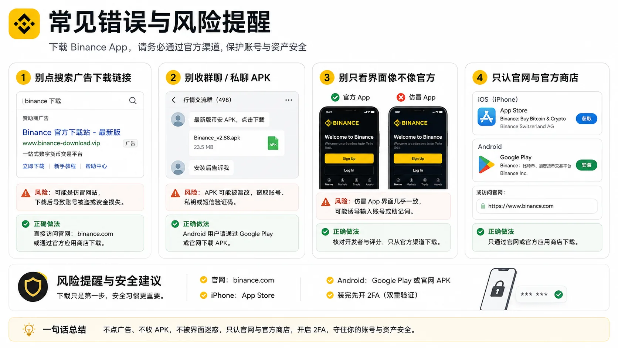Click the avatar beside 最新版币安 APK message
618x348 pixels.
178,119
